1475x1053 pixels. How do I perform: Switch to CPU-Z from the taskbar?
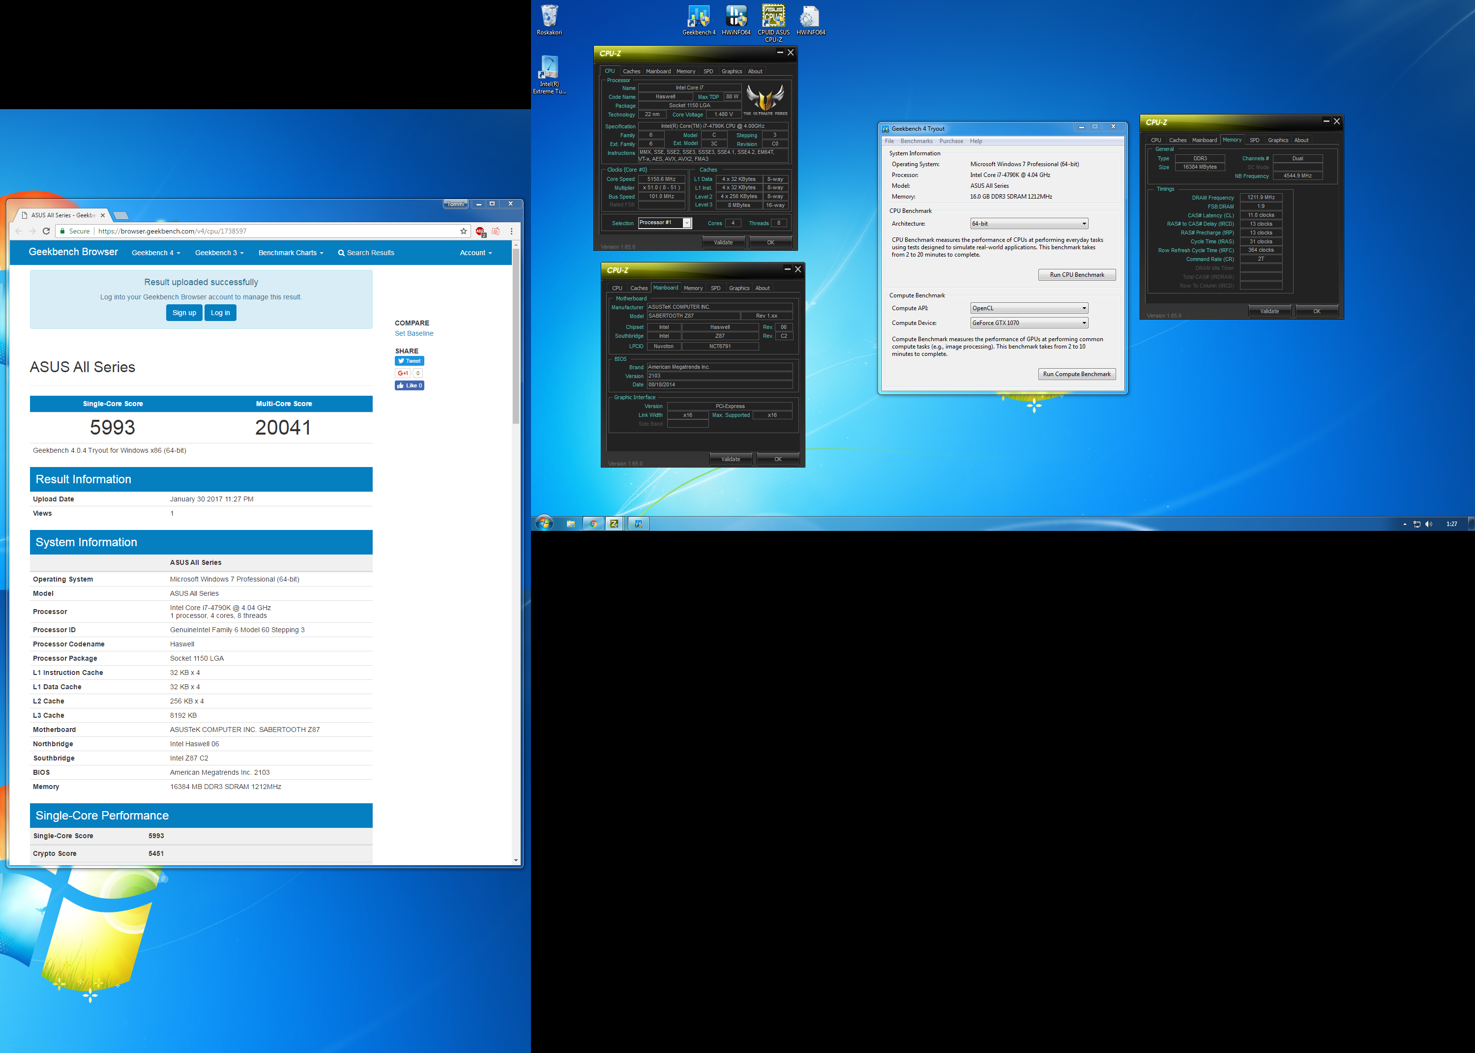click(x=614, y=523)
